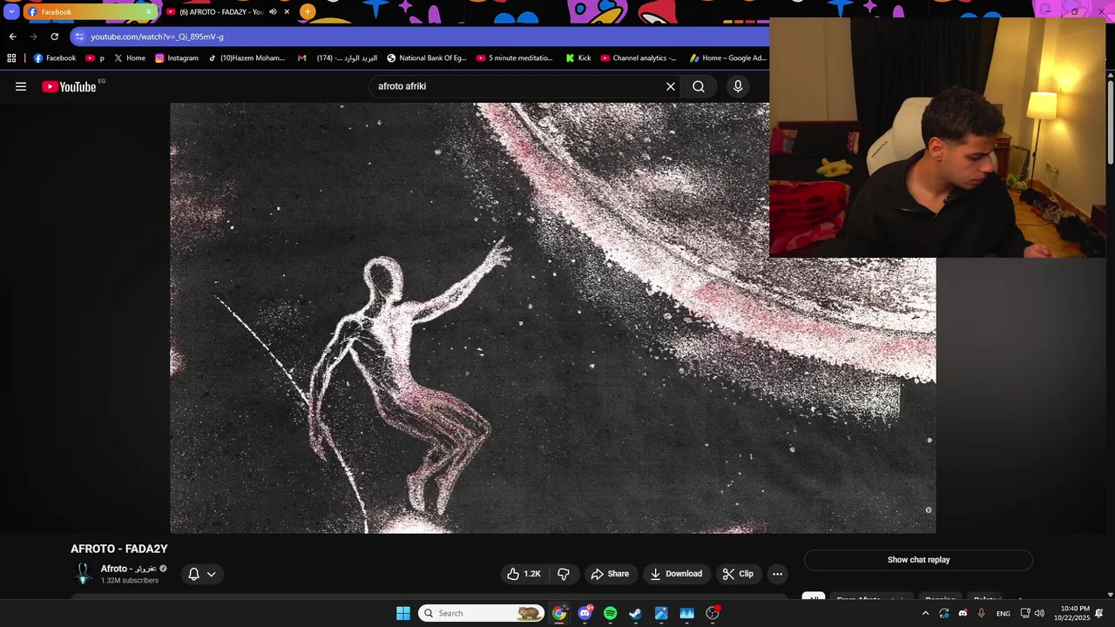Open the 5 minute meditatio... bookmark
The width and height of the screenshot is (1115, 627).
[515, 58]
